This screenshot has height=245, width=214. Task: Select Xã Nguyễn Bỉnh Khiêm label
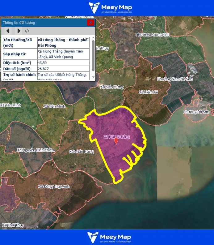tap(36, 150)
